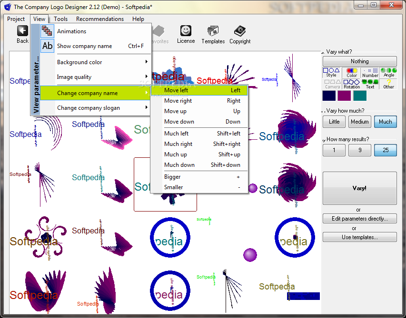Open the Help menu
Screen dimensions: 406x318
pos(138,19)
